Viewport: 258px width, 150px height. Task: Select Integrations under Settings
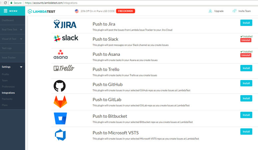8,93
